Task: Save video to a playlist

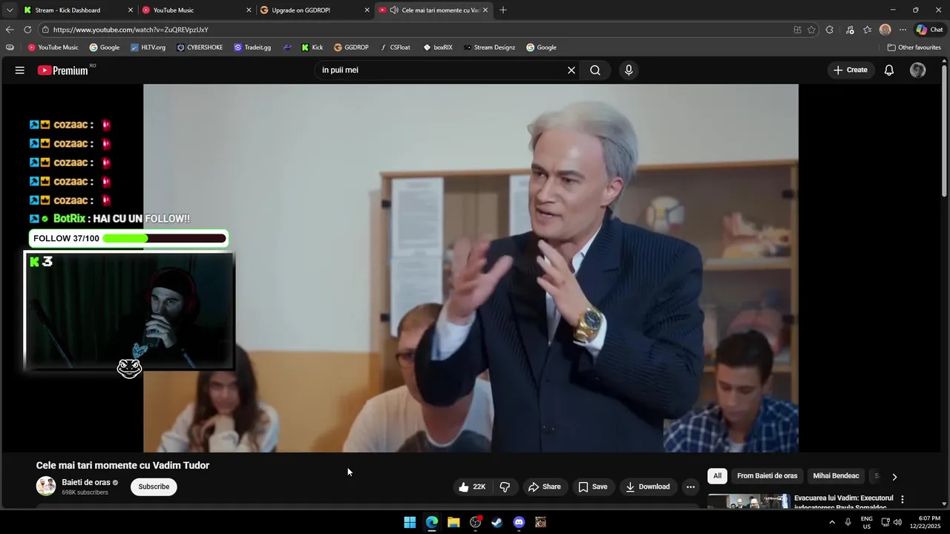Action: (x=592, y=487)
